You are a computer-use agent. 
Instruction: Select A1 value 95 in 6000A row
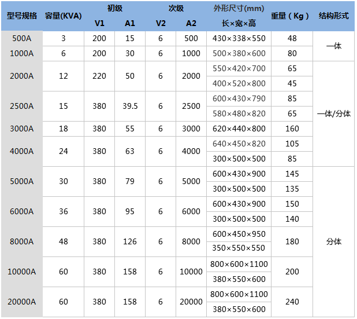(x=130, y=211)
